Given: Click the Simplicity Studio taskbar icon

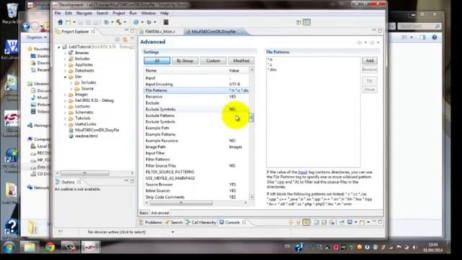Looking at the screenshot, I should pyautogui.click(x=90, y=247).
